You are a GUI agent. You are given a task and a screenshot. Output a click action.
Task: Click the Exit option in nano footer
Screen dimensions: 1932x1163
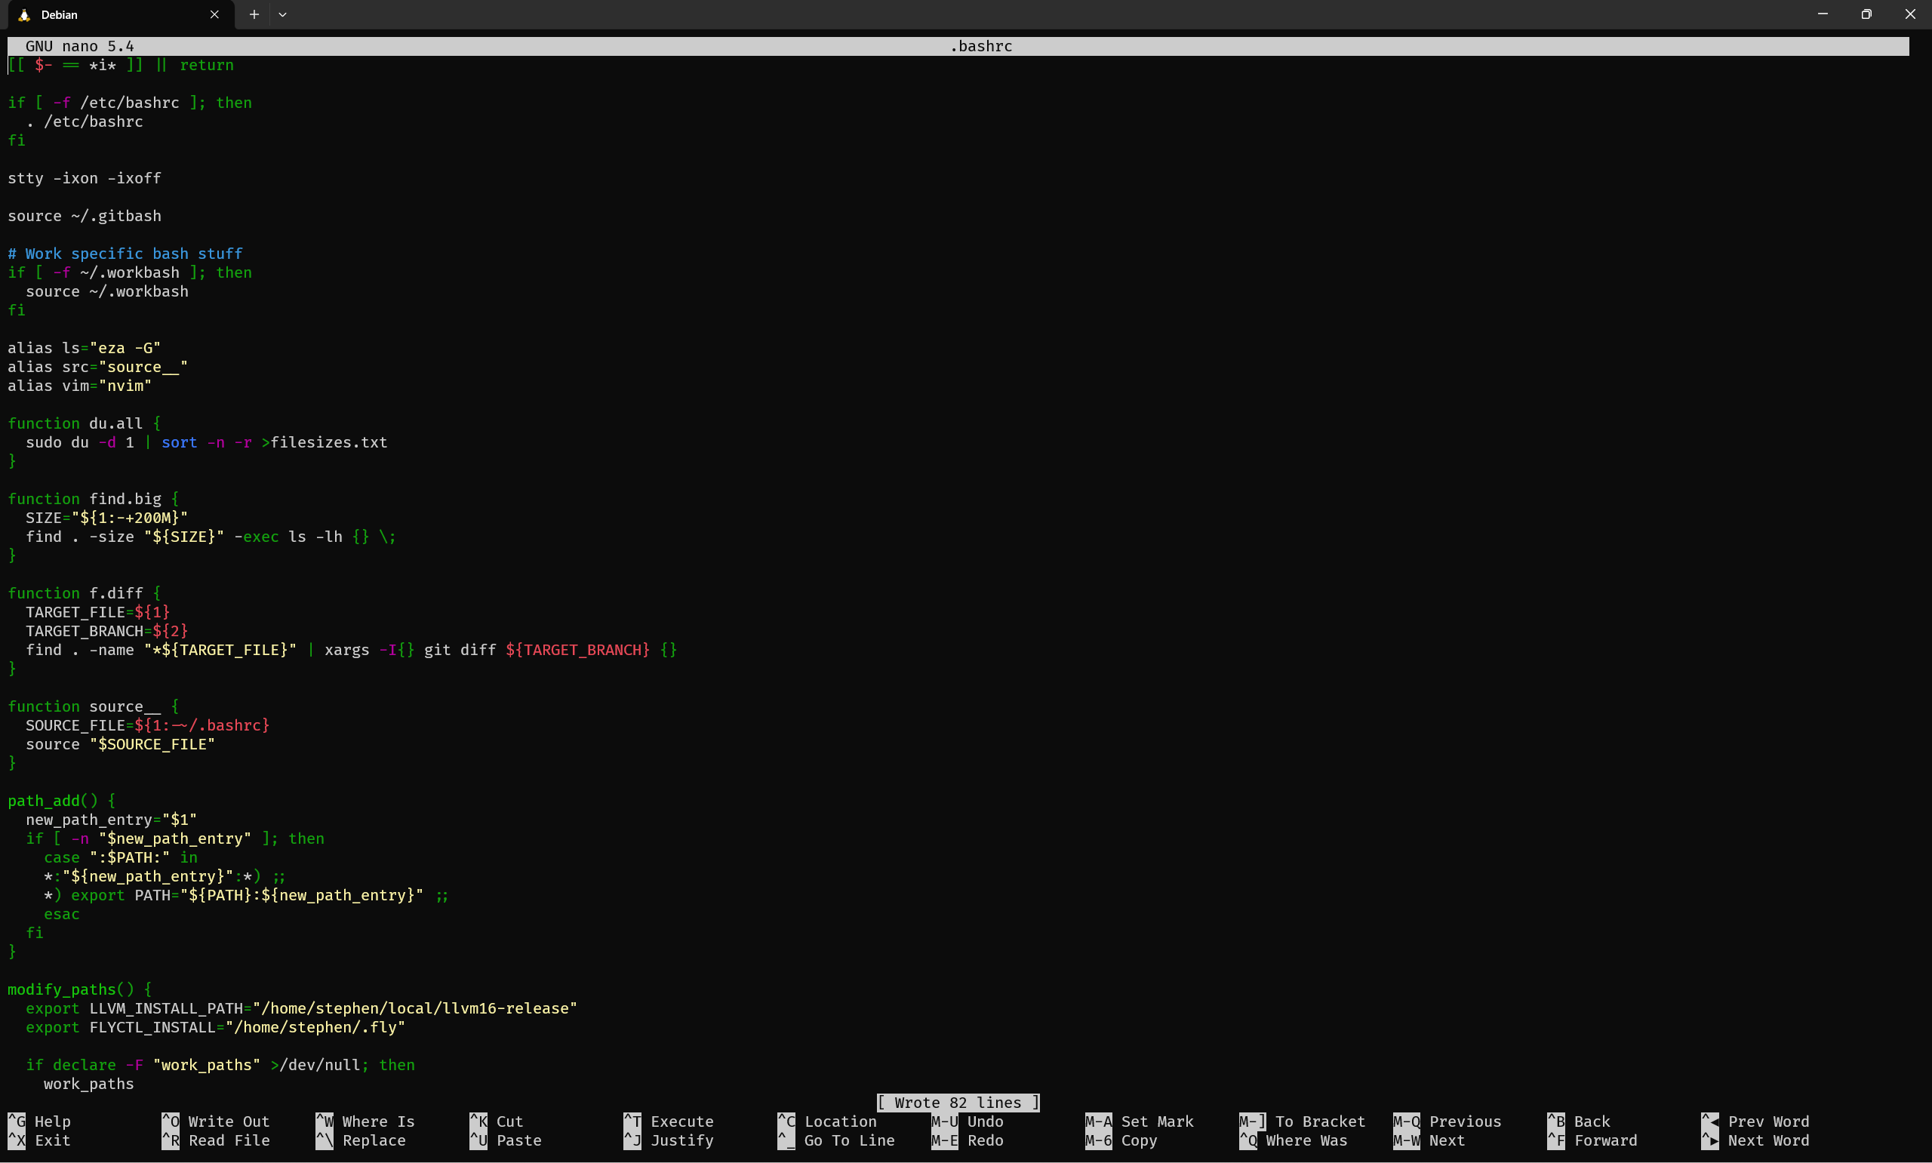click(x=51, y=1140)
